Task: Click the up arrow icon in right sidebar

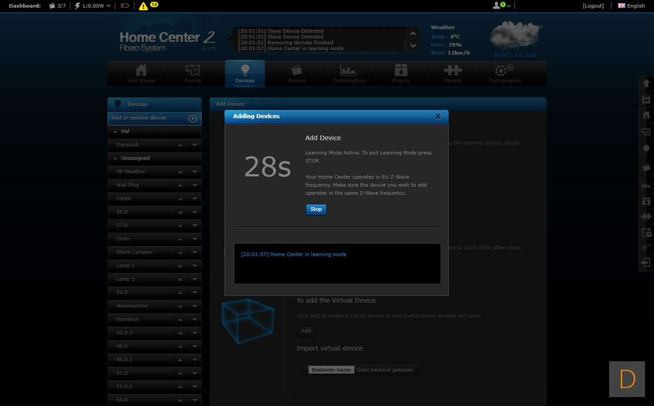Action: click(646, 83)
